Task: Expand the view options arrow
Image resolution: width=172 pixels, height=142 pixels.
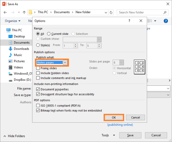Action: click(155, 21)
